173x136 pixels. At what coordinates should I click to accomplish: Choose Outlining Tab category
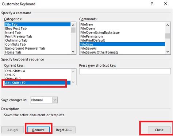click(x=38, y=40)
